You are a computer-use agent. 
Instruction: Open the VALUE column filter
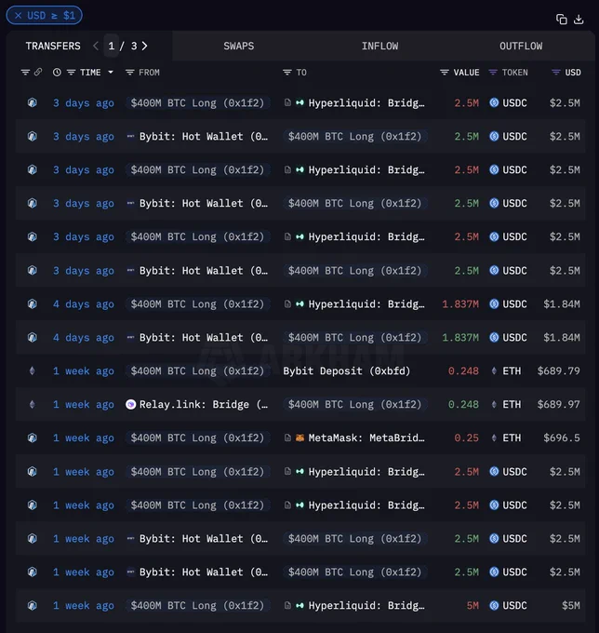[x=444, y=73]
